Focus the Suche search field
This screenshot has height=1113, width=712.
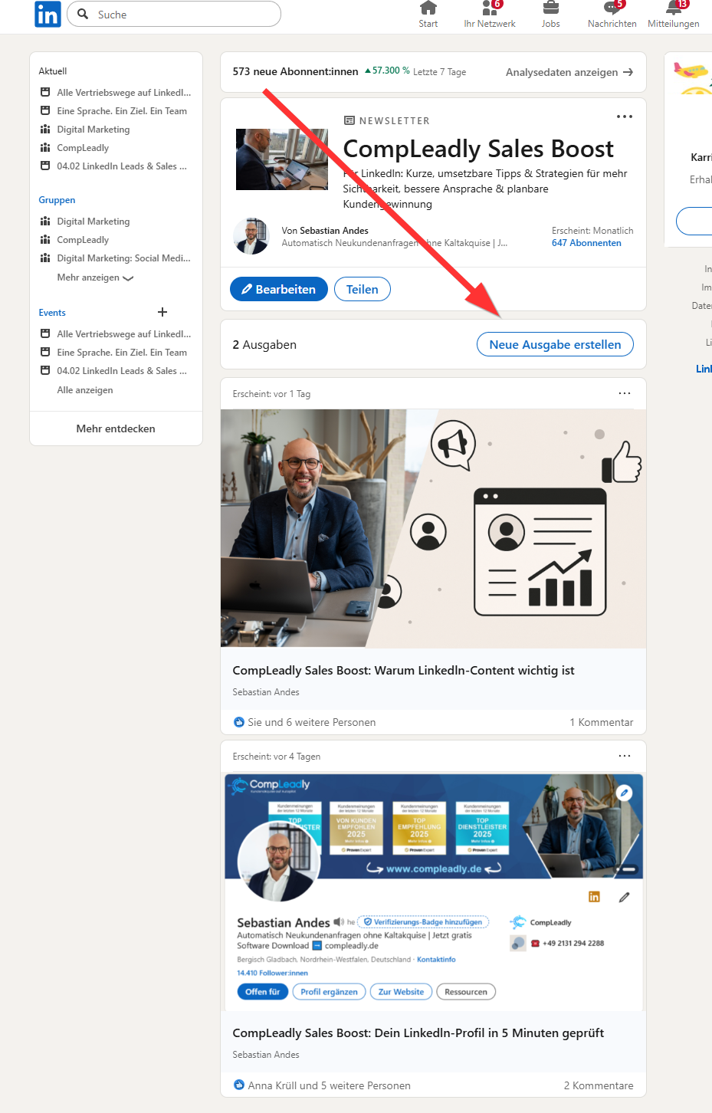point(184,15)
